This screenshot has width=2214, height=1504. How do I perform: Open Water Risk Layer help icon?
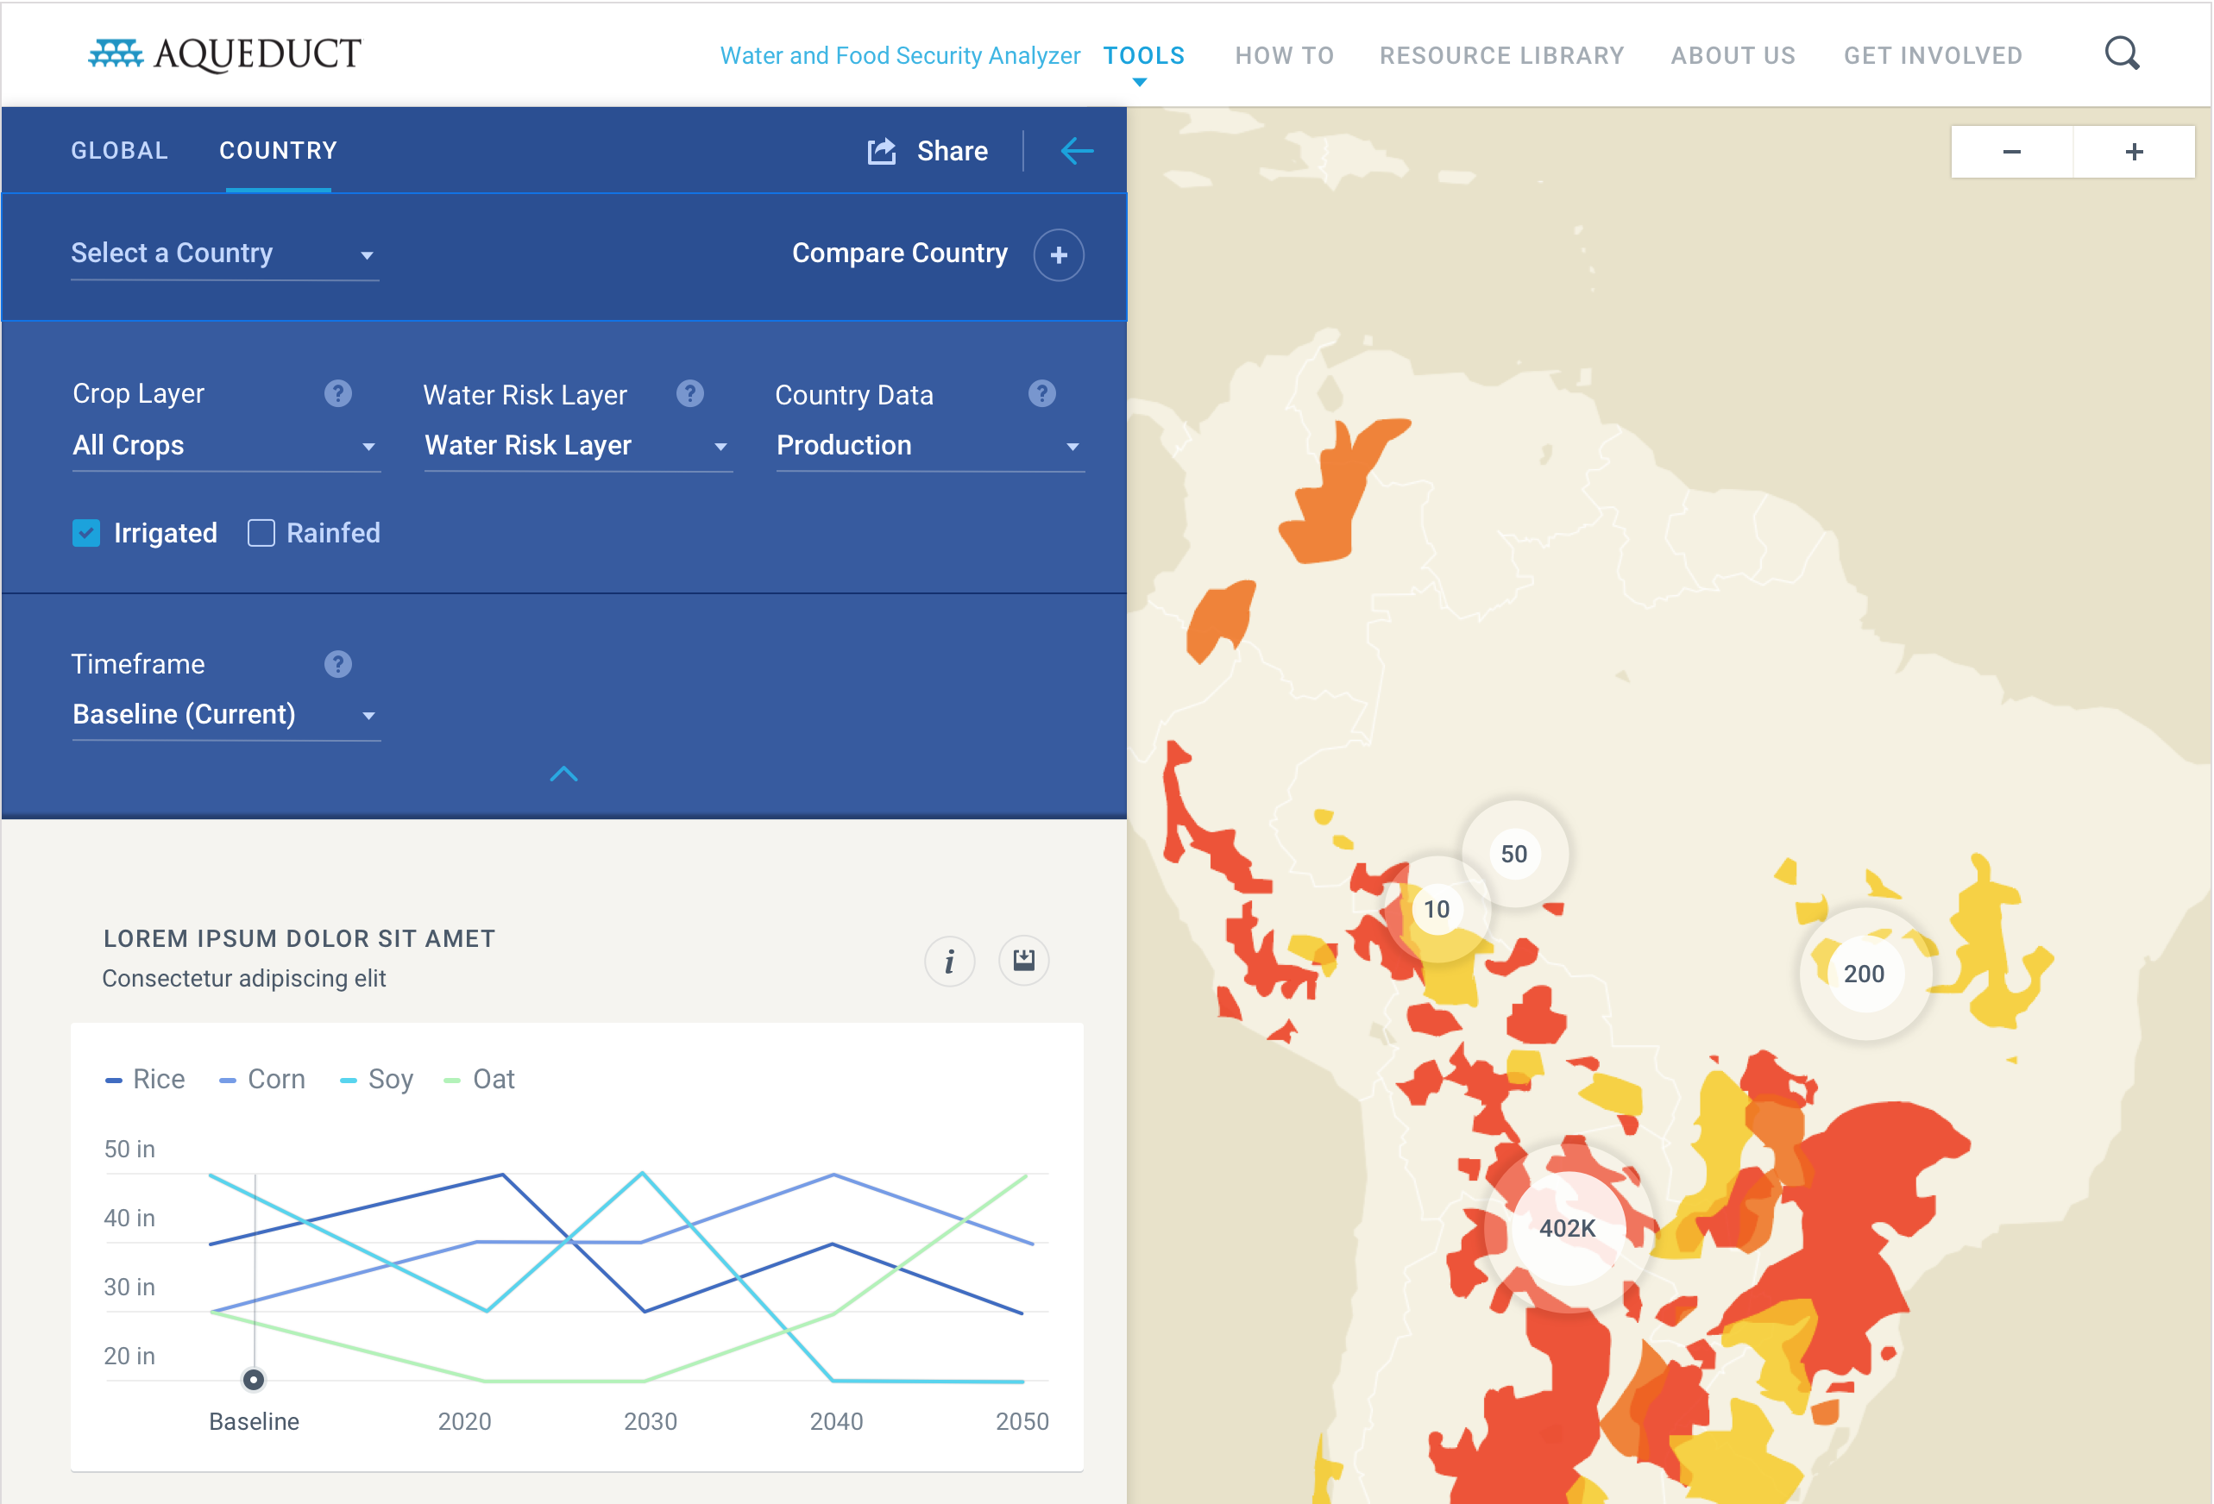(x=689, y=393)
